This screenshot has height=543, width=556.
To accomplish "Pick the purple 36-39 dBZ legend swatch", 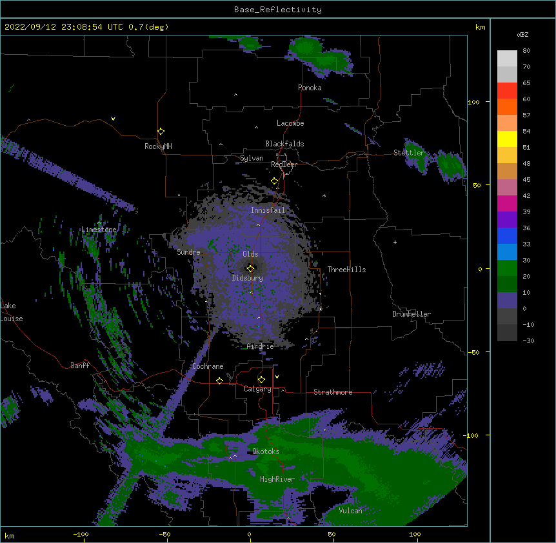I will click(507, 219).
